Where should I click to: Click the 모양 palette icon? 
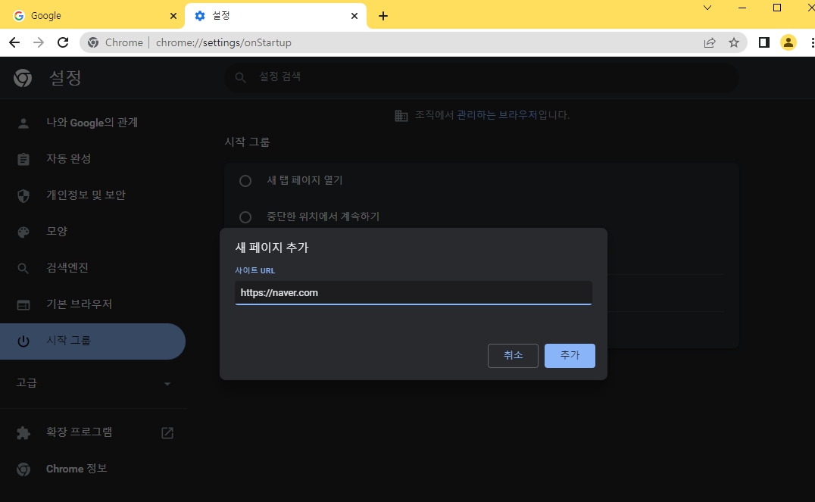23,231
